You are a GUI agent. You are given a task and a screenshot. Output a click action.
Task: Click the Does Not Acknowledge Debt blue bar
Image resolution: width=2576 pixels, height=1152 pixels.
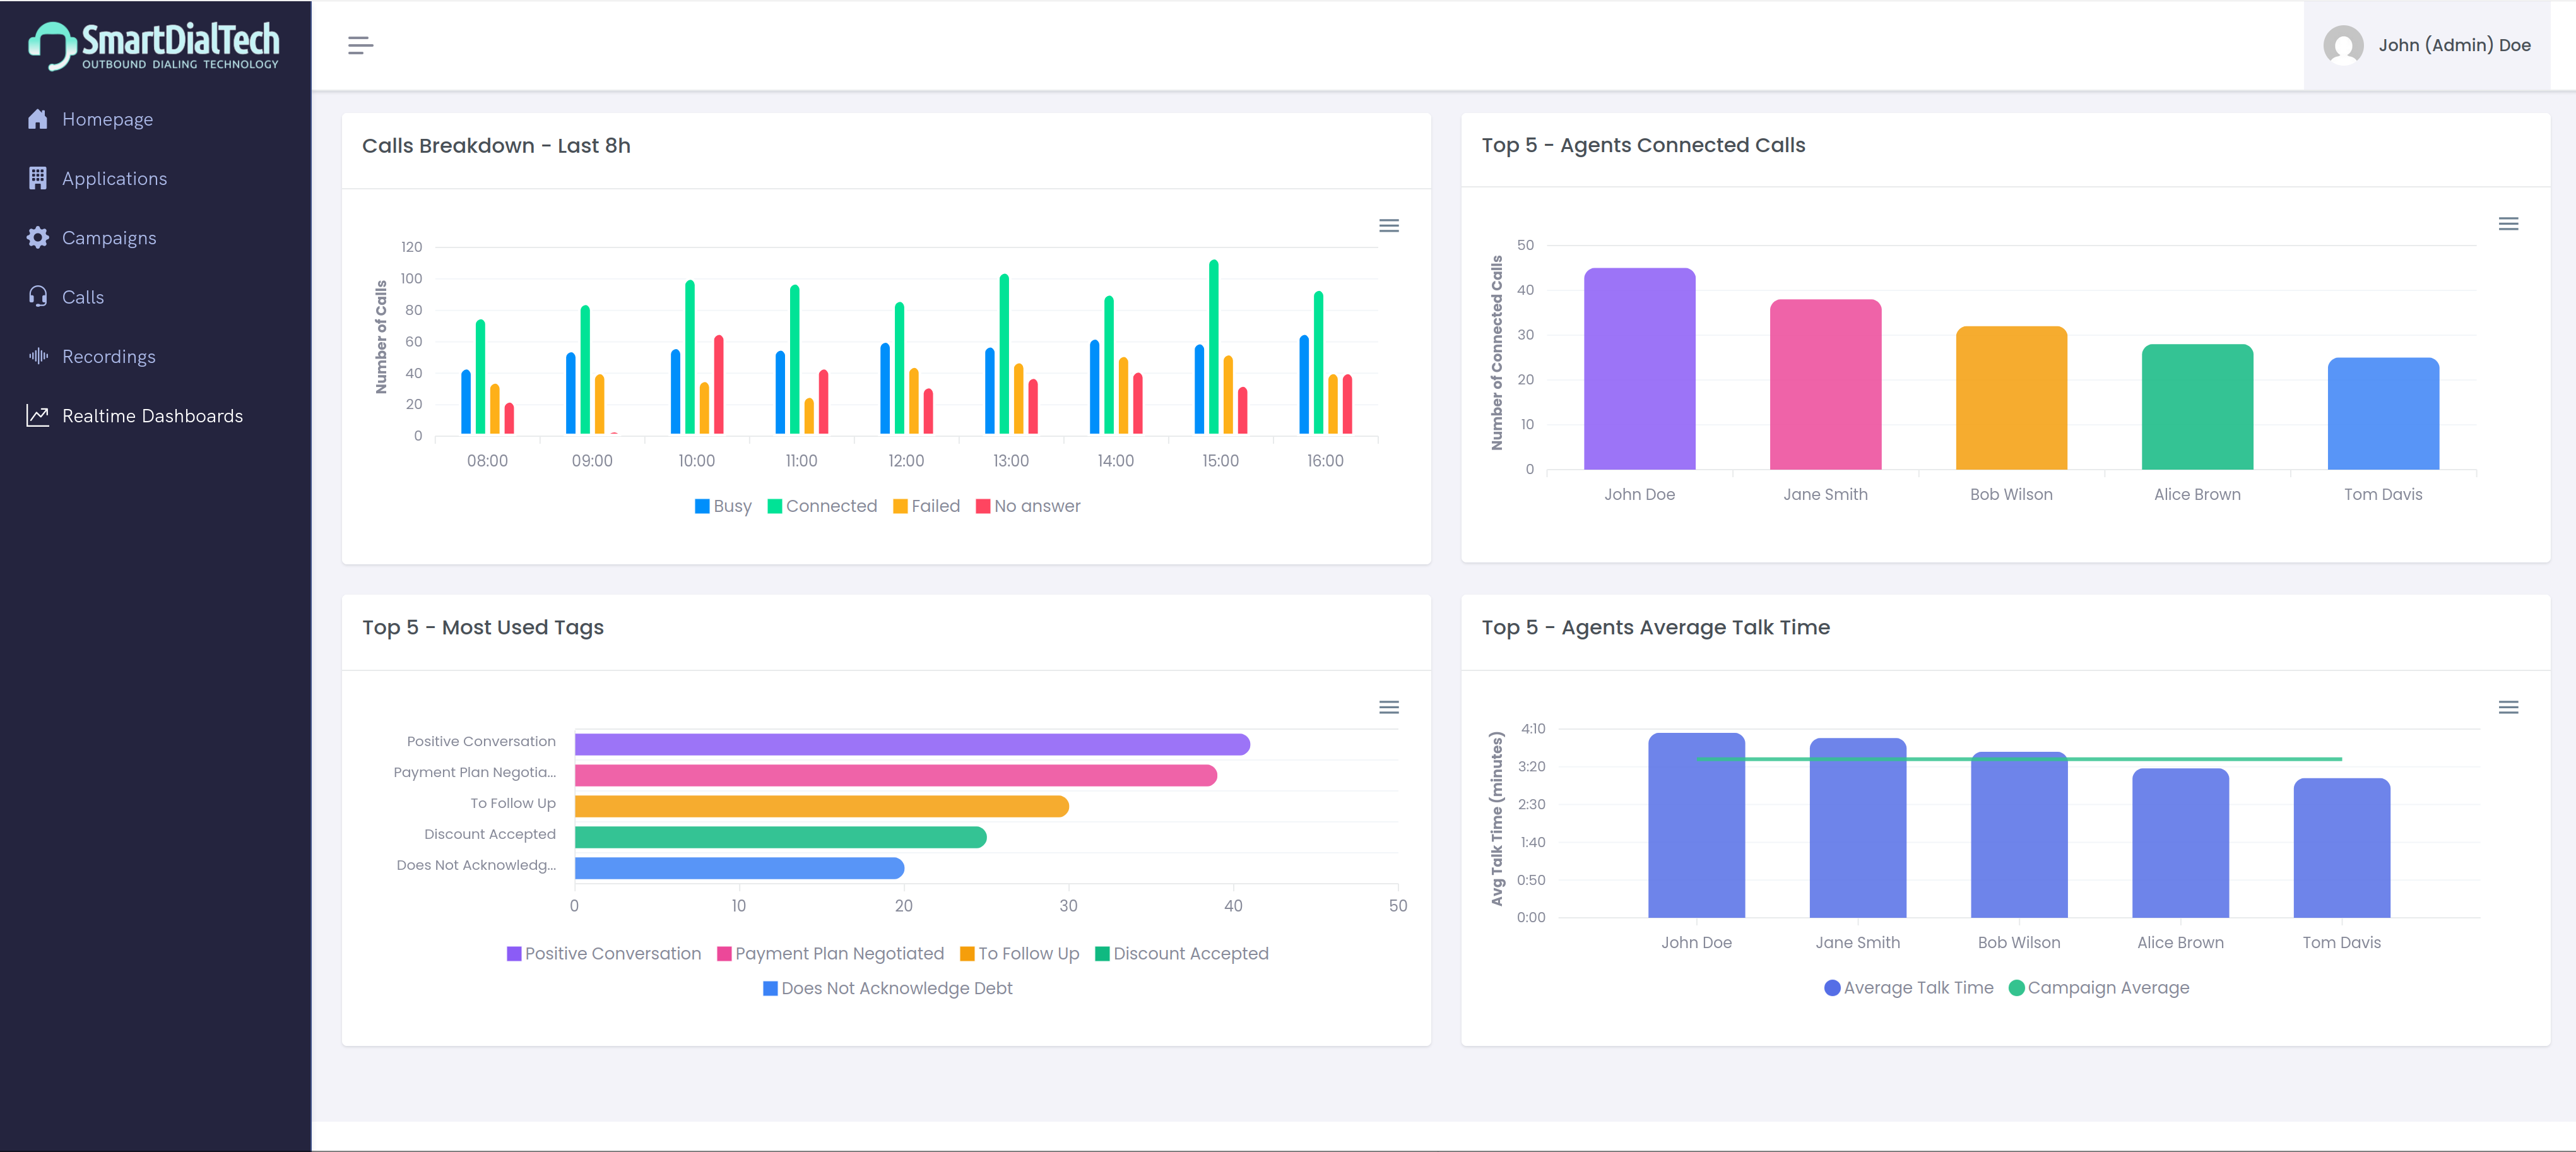coord(739,868)
